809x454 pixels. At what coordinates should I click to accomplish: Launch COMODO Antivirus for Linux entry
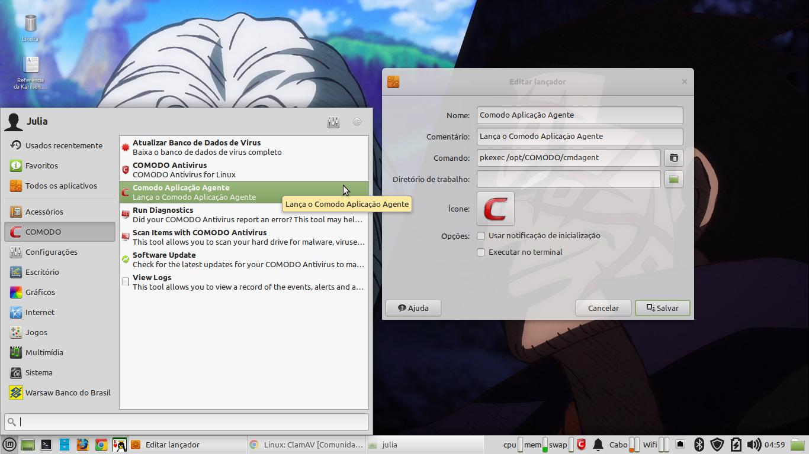[244, 170]
